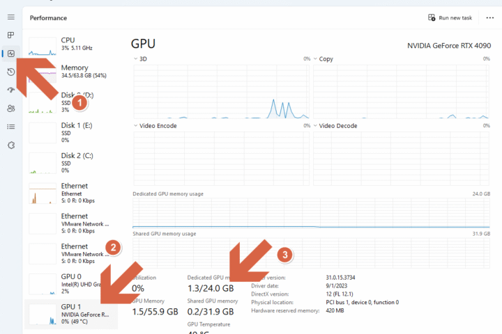Click the driver version 31.0.15.3734 value
The width and height of the screenshot is (502, 334).
coord(340,278)
